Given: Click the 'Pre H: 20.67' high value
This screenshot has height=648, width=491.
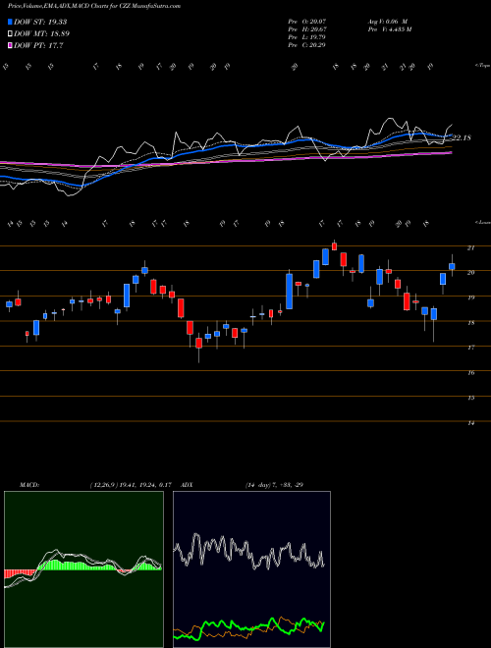Looking at the screenshot, I should [x=307, y=28].
